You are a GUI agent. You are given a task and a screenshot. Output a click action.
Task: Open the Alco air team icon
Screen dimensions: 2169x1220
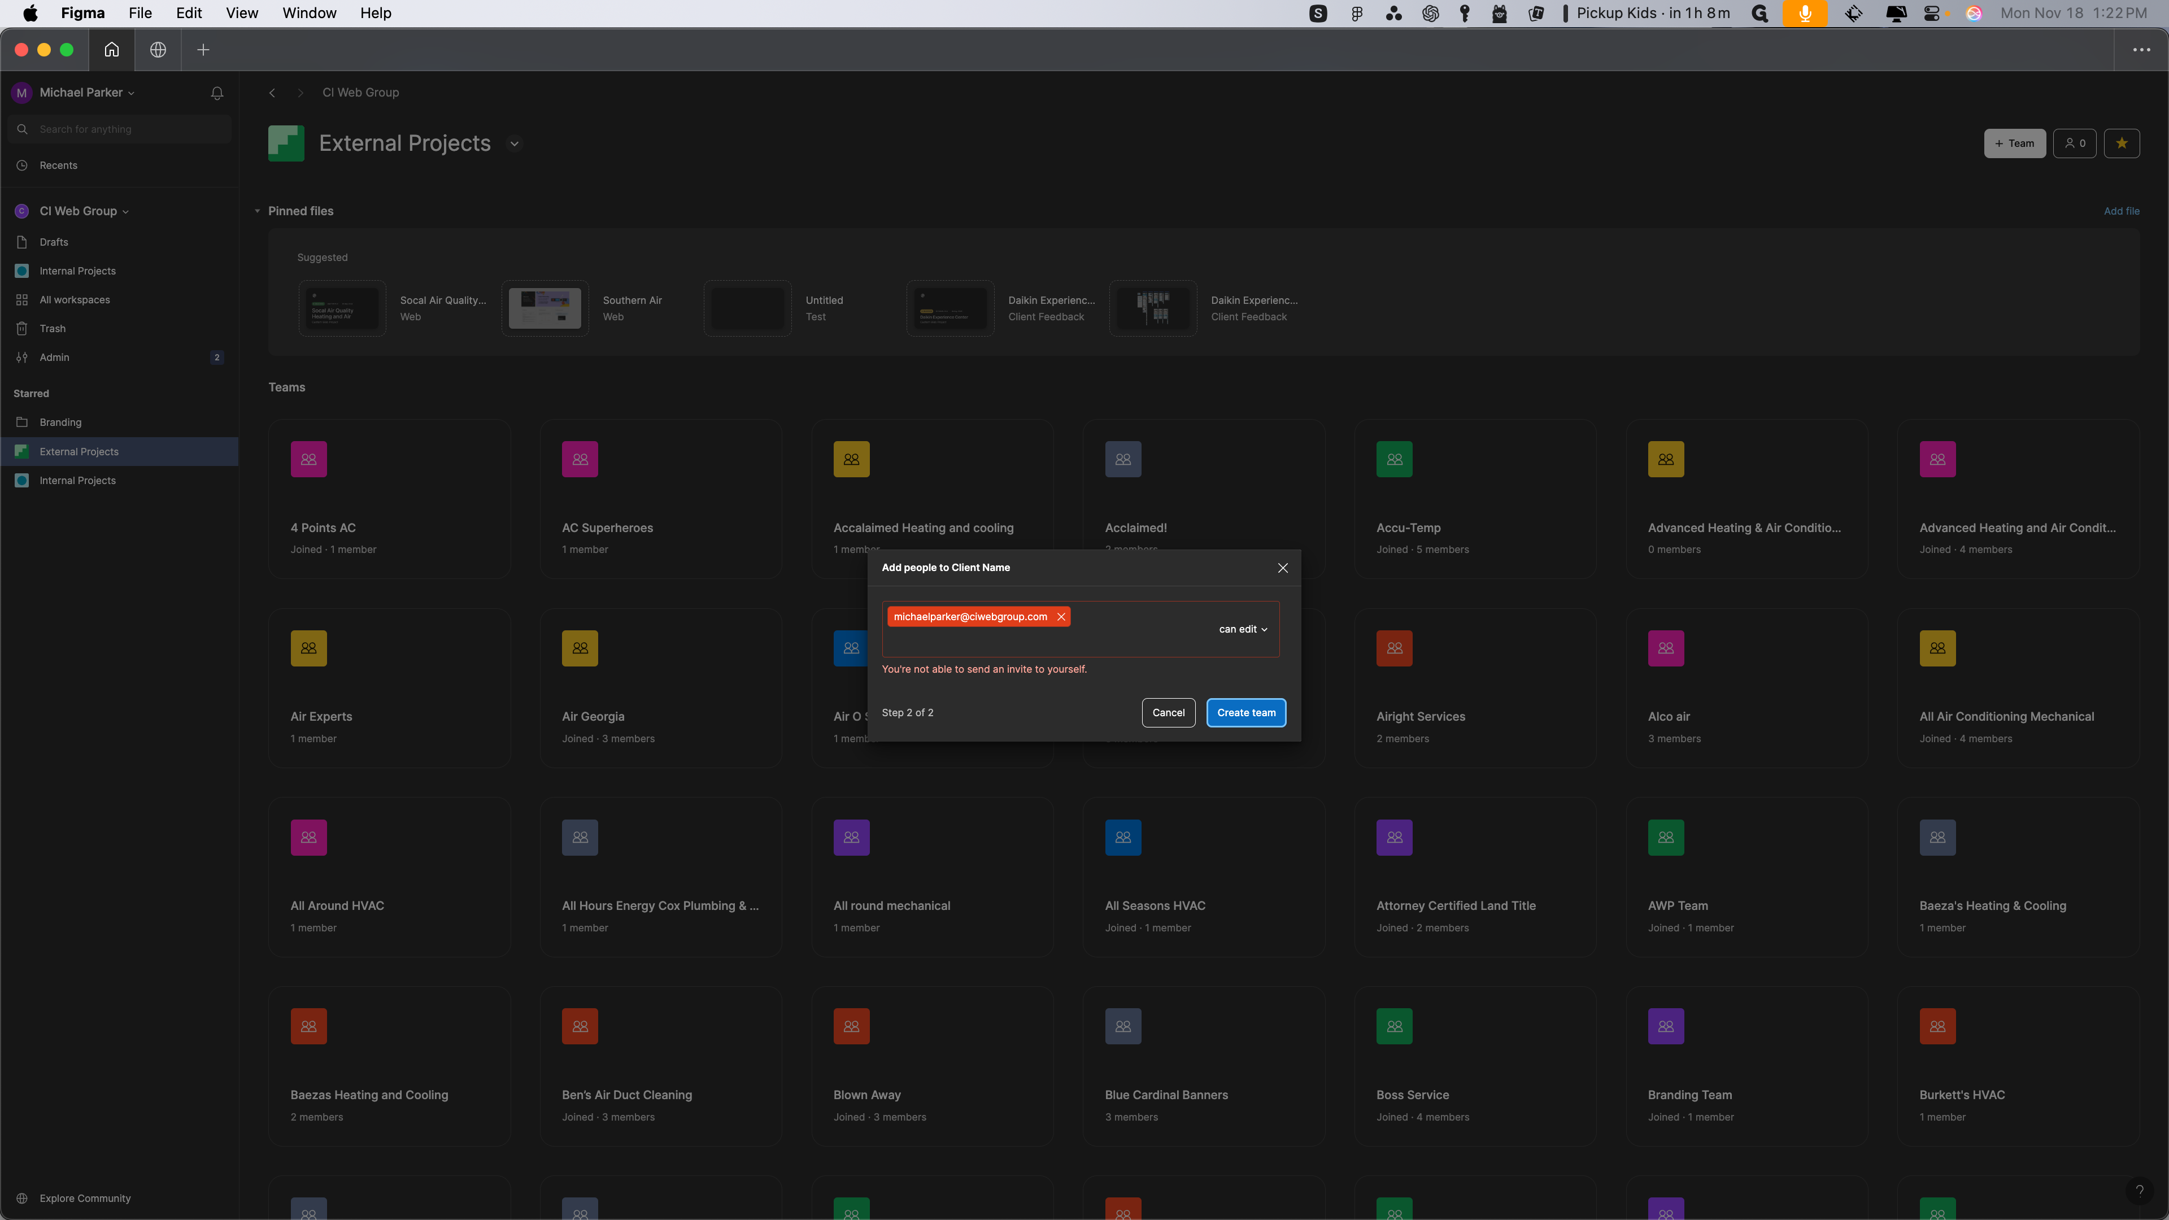click(x=1666, y=648)
